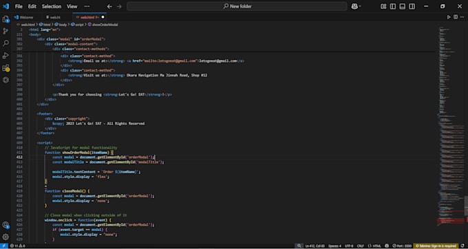Open the Edit menu
The image size is (468, 249).
point(32,6)
